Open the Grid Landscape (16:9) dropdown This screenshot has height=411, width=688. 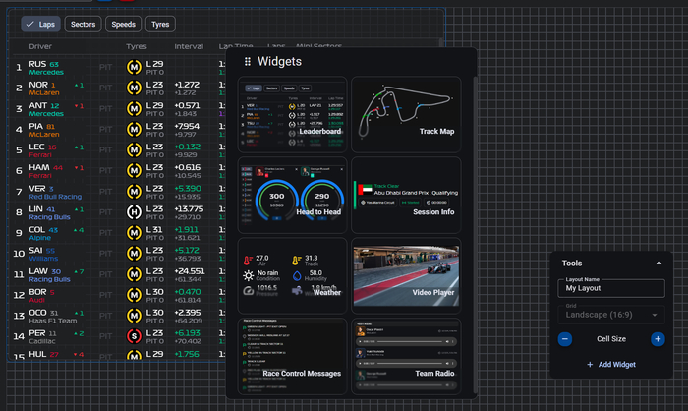point(611,315)
